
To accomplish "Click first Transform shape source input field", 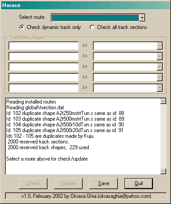I will (44, 46).
